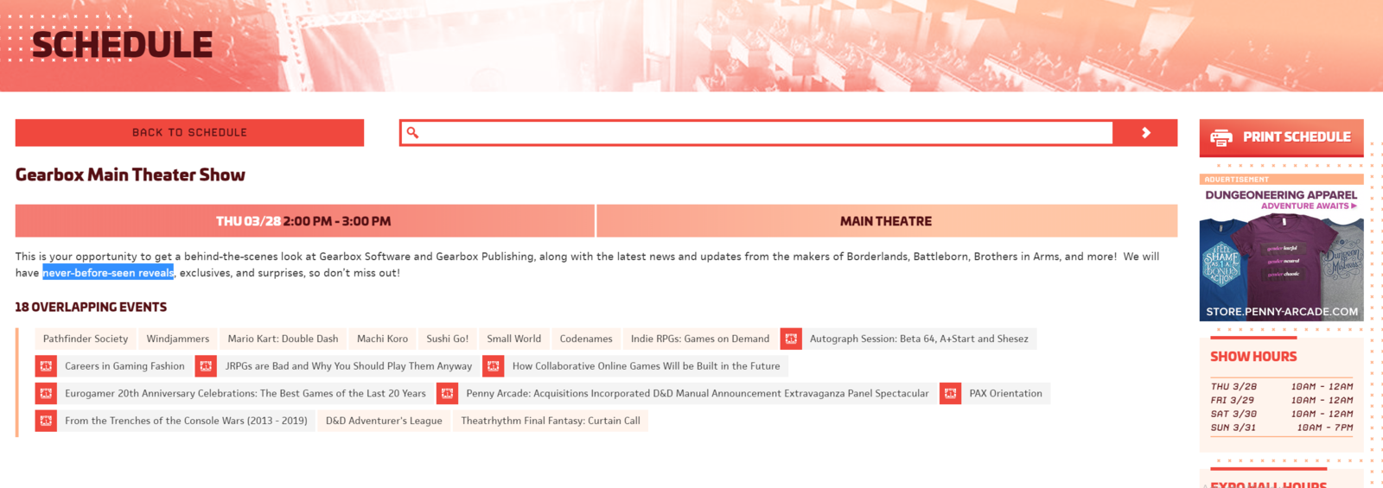Open the PAX Orientation link
This screenshot has width=1383, height=488.
tap(1005, 393)
